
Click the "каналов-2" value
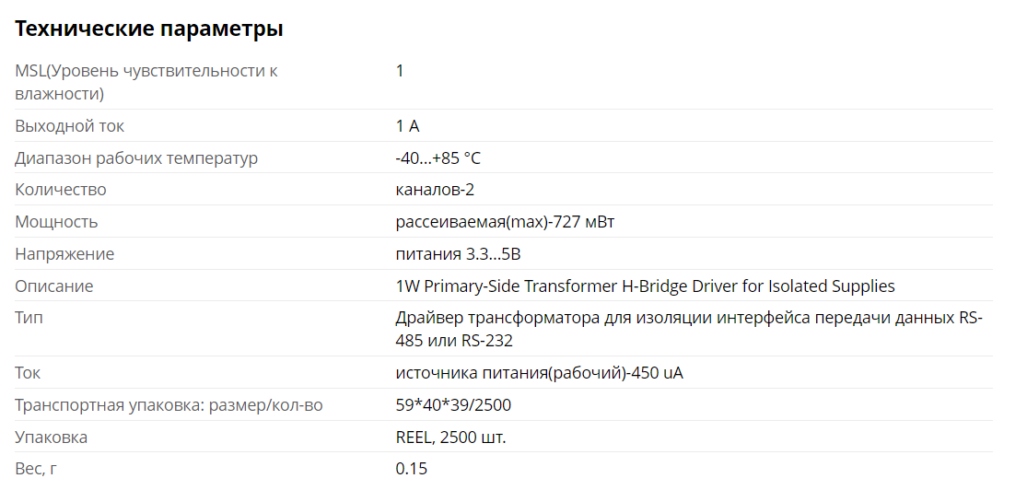click(435, 190)
